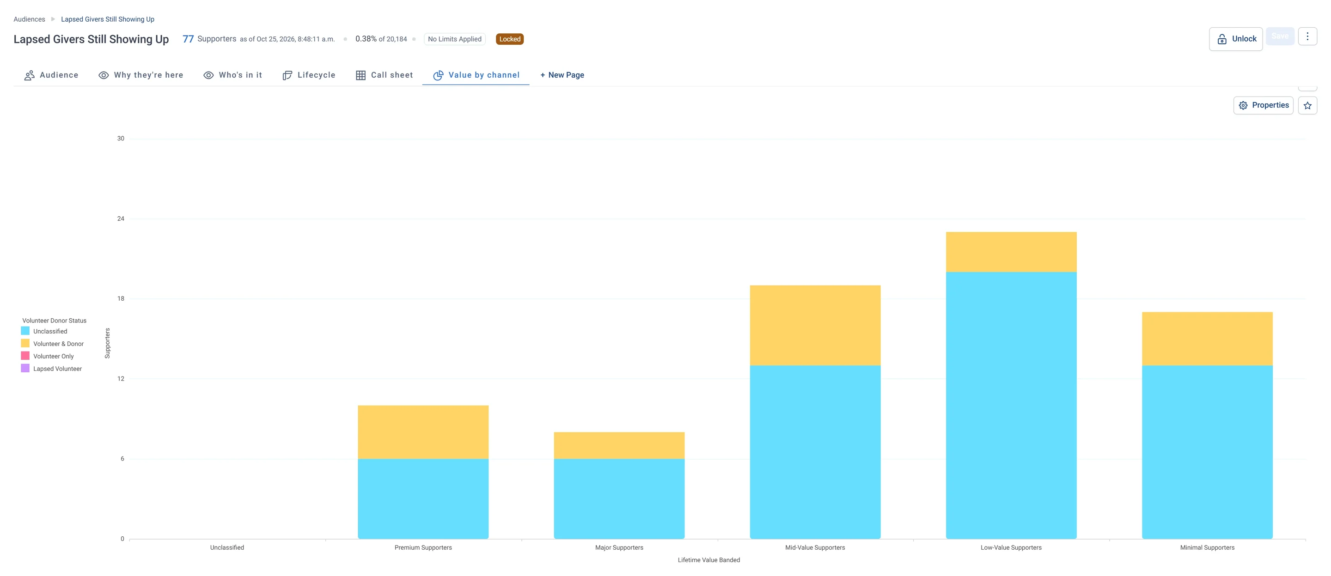Click the Volunteer Only pink legend swatch
The width and height of the screenshot is (1331, 576).
pos(25,356)
